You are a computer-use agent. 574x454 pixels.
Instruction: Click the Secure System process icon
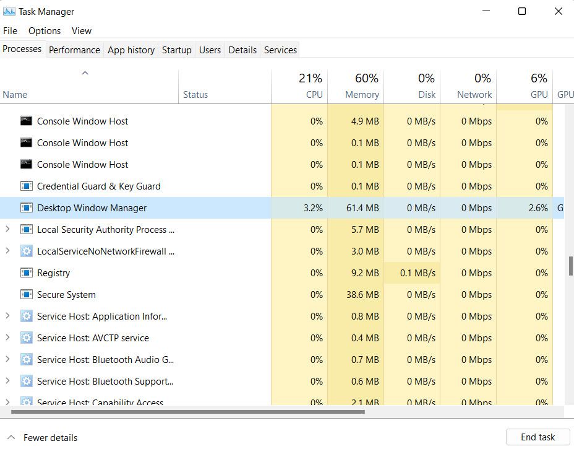pos(27,294)
